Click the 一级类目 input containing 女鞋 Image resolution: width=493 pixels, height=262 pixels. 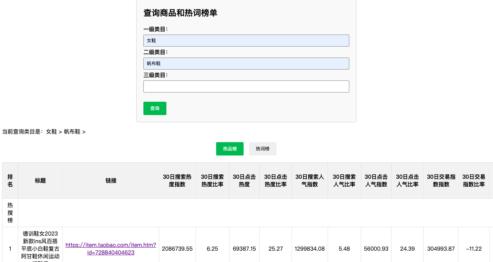(246, 40)
